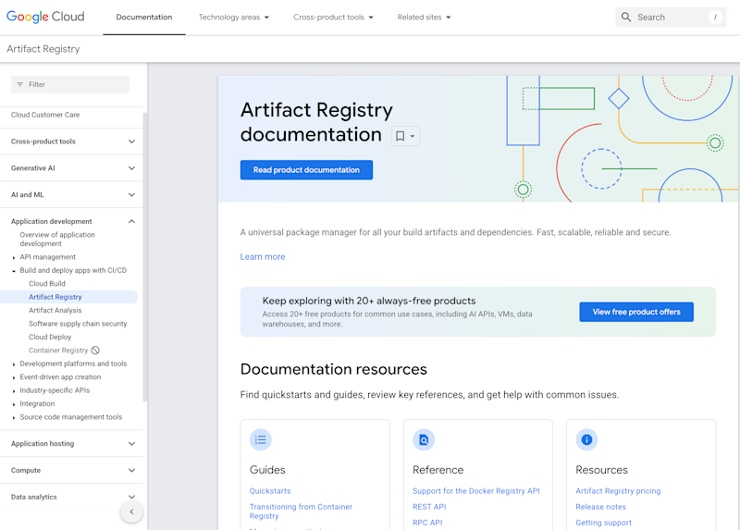Click the Guides list icon
Screen dimensions: 740x530
[261, 440]
